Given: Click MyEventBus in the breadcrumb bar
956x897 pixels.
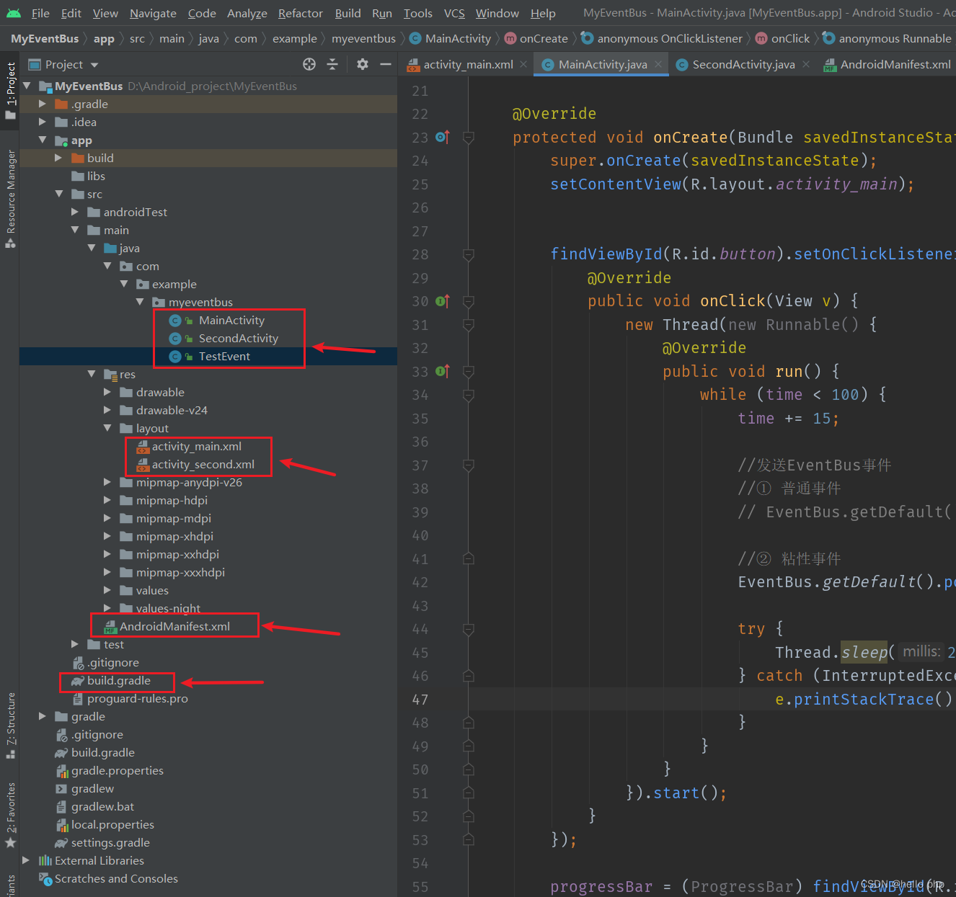Looking at the screenshot, I should [45, 38].
